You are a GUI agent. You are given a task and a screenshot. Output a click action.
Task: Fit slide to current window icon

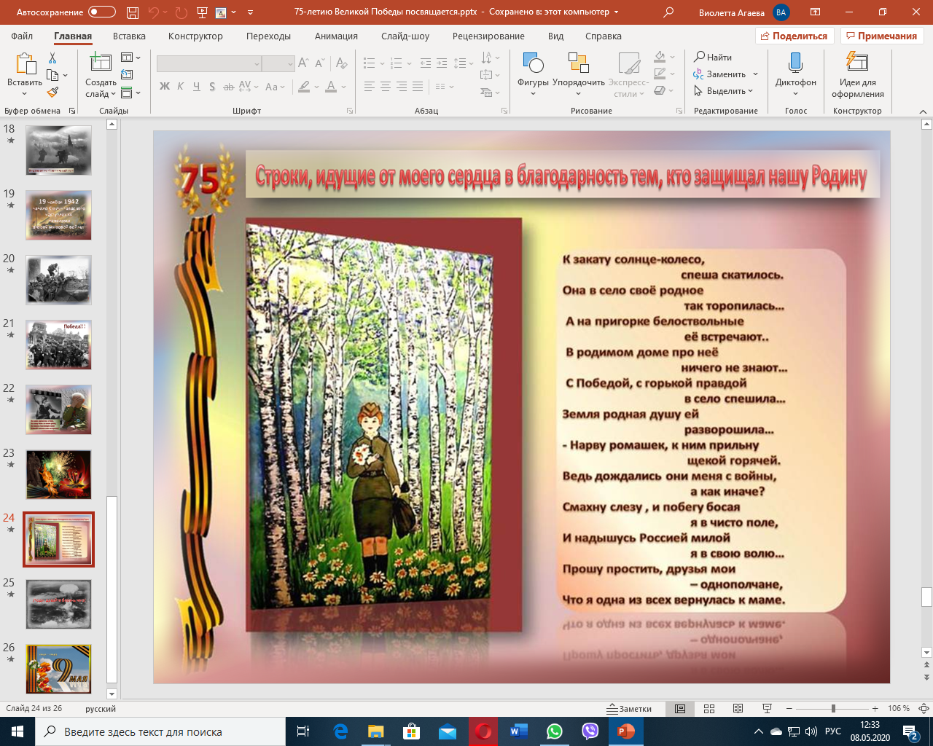tap(923, 709)
